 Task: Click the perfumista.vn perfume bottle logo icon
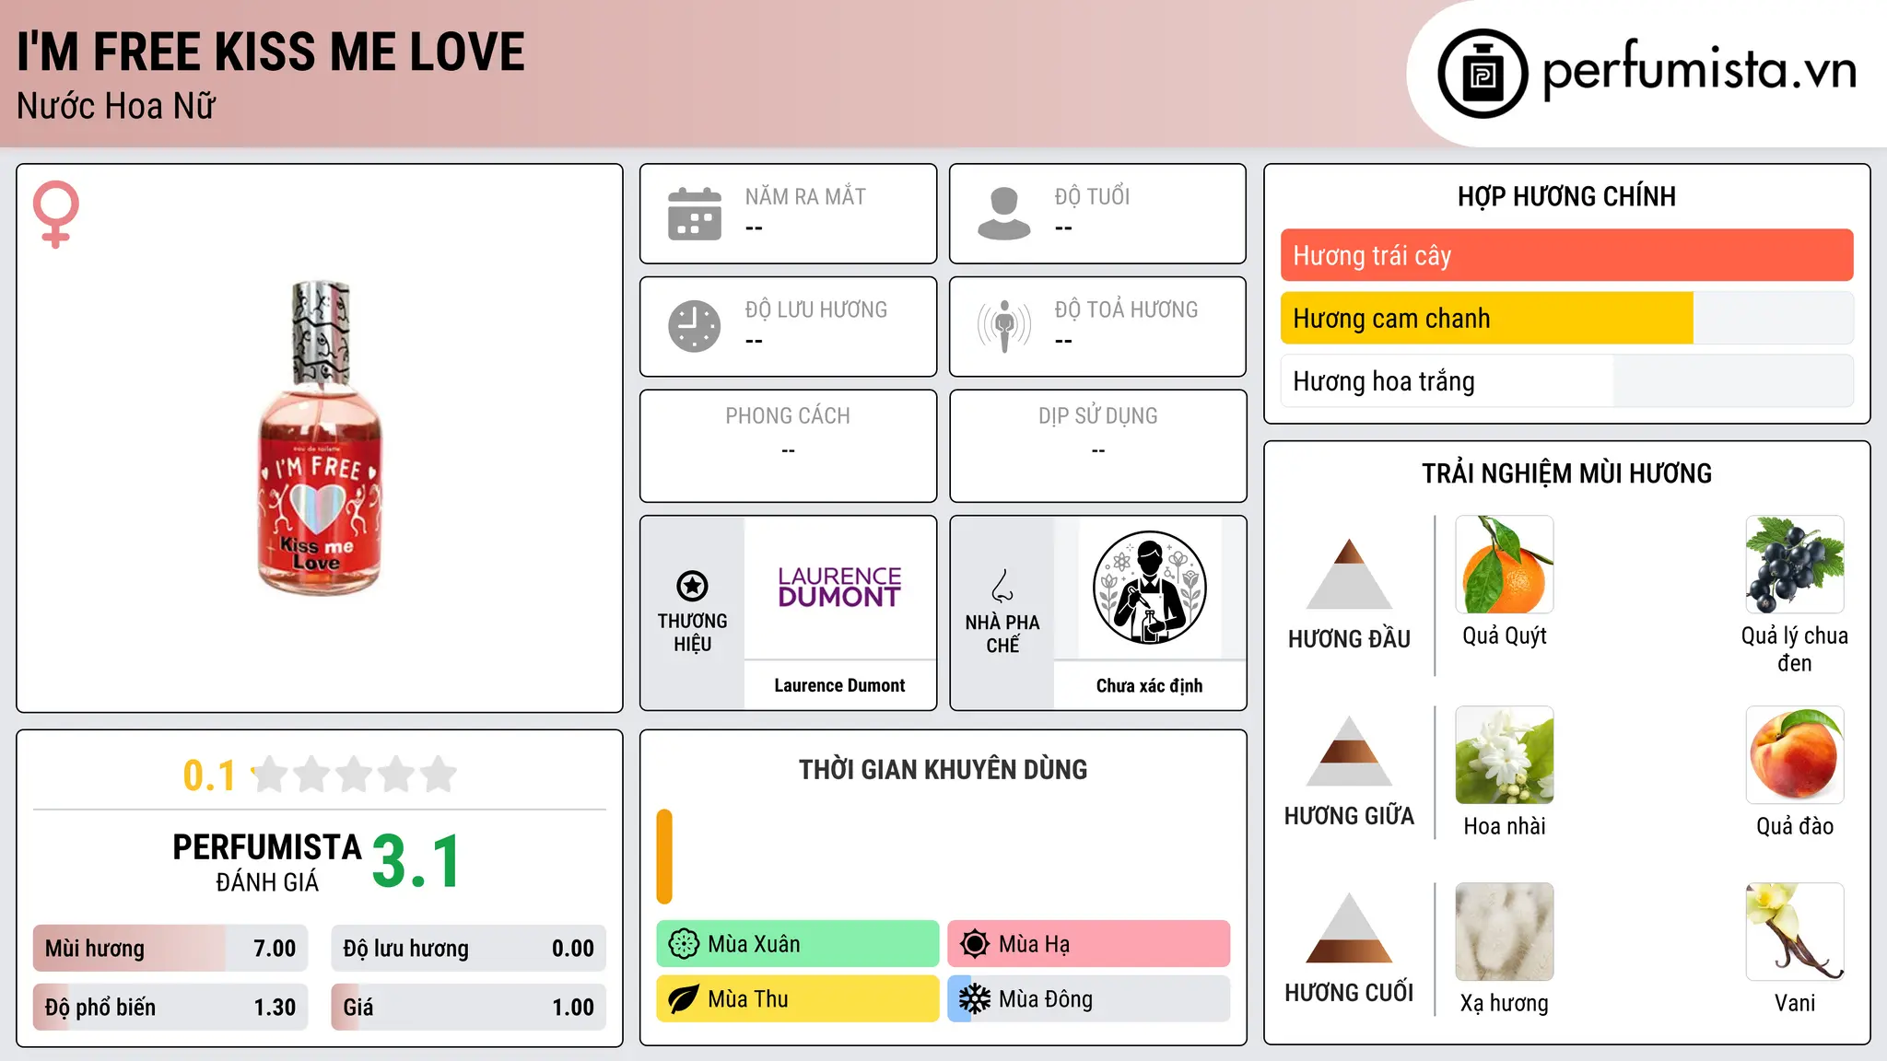coord(1483,74)
